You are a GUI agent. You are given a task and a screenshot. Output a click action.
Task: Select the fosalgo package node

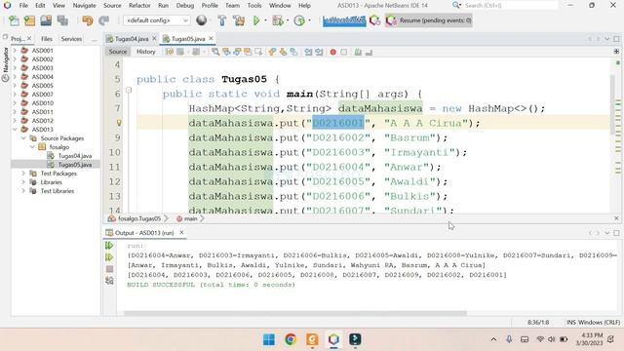tap(59, 147)
